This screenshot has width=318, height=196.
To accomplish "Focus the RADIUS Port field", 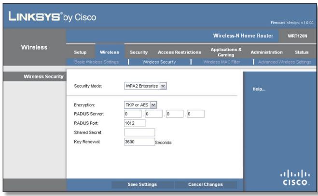I will (x=135, y=123).
